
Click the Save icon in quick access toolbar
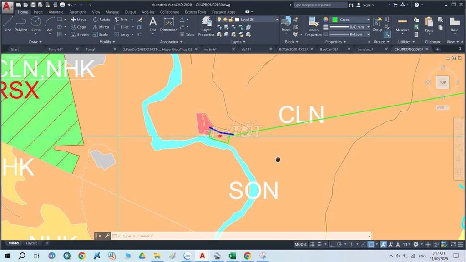33,5
